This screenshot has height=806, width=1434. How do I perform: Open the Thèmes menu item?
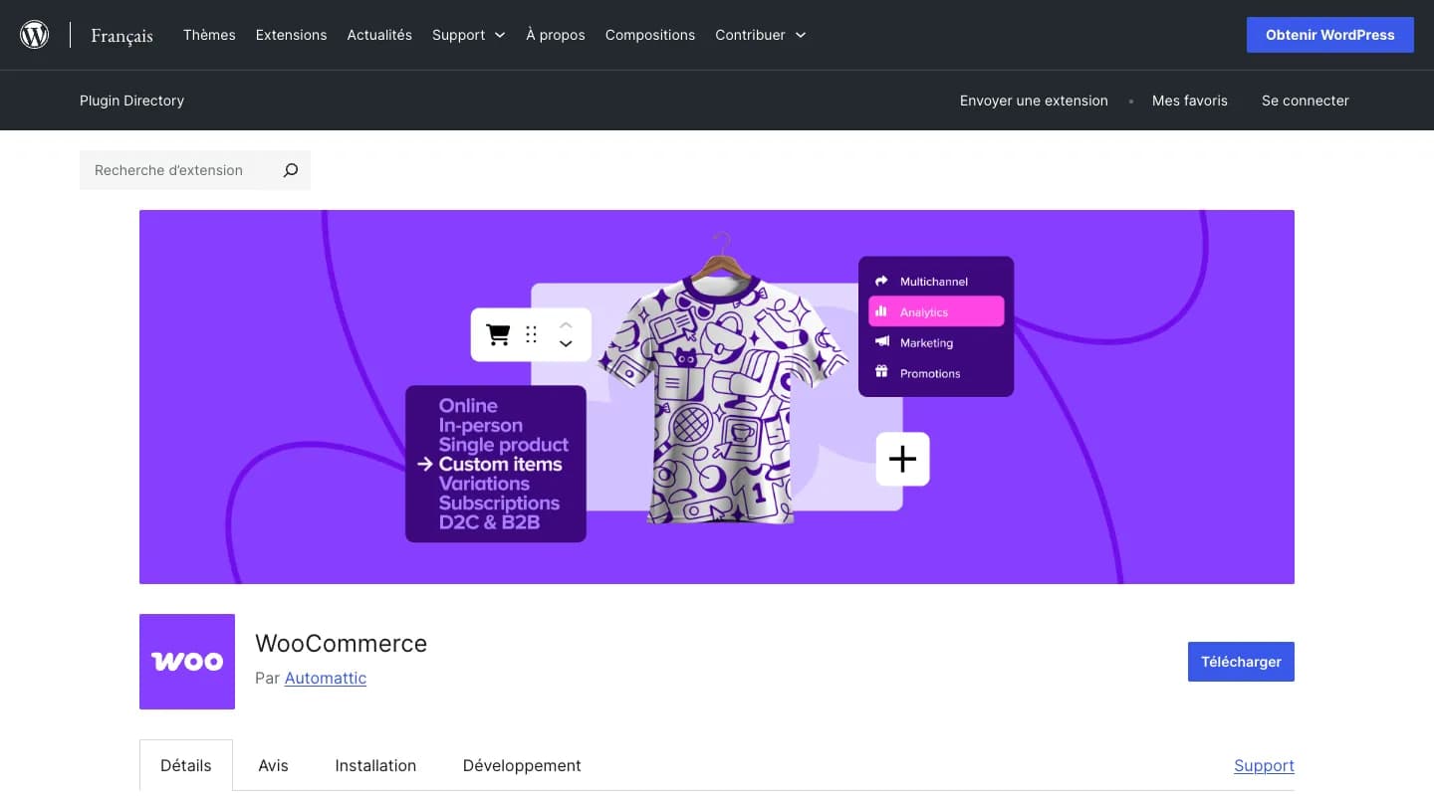209,35
